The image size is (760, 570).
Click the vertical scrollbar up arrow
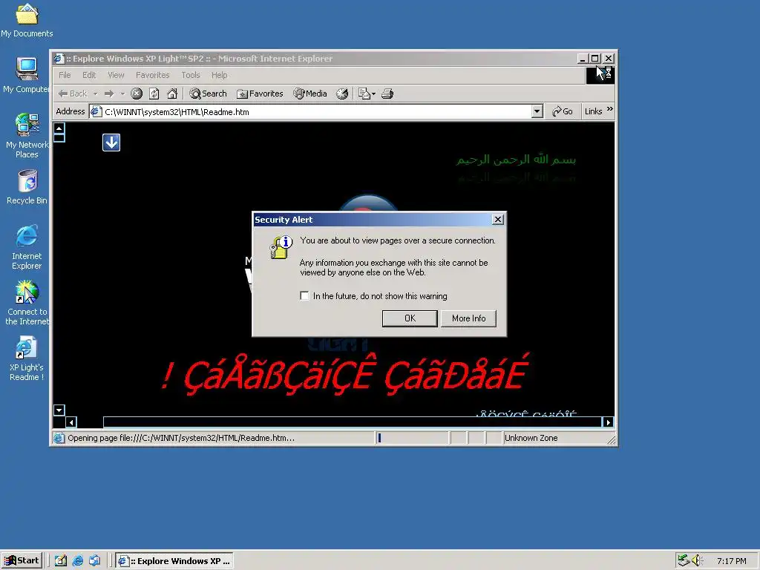coord(59,128)
